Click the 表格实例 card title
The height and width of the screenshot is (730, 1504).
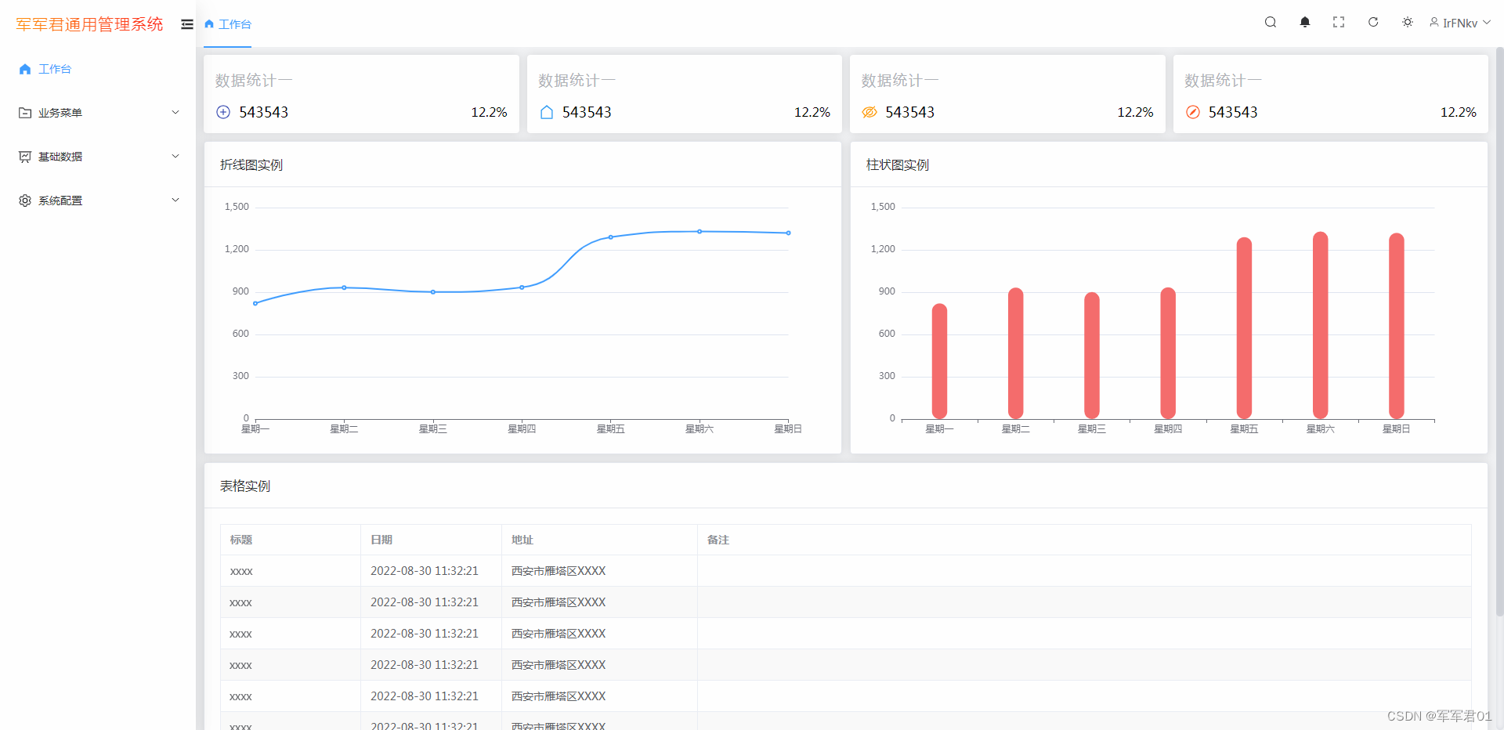[x=245, y=486]
